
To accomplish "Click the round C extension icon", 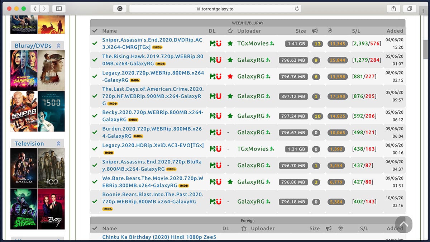I will [120, 9].
